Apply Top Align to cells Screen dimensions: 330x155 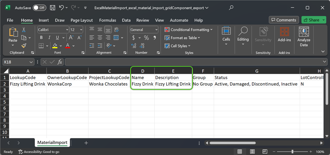(92, 29)
